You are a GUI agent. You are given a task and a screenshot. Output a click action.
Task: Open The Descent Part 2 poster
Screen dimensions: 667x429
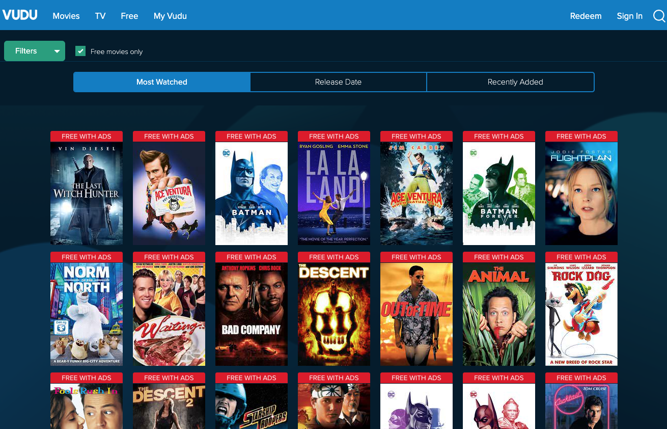point(169,406)
